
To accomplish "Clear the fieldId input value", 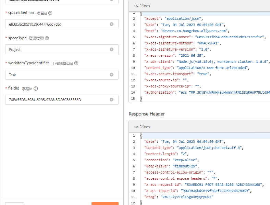I will (111, 100).
